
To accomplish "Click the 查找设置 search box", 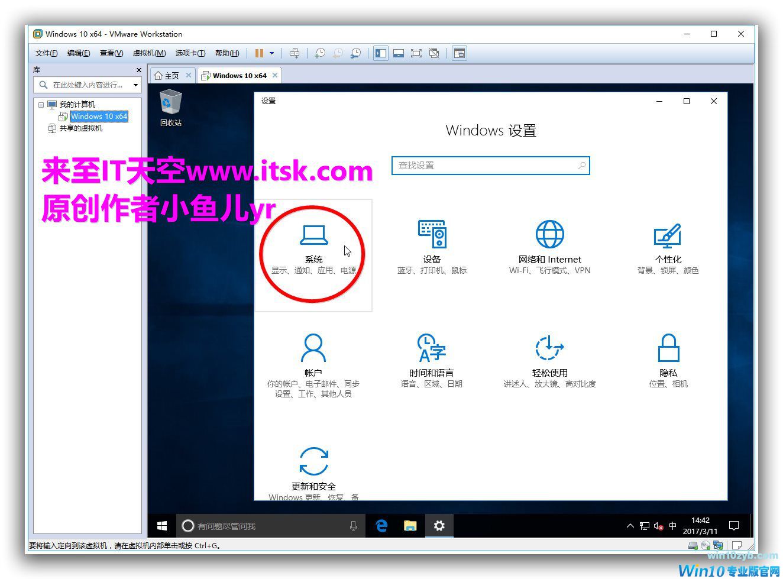I will click(x=491, y=166).
